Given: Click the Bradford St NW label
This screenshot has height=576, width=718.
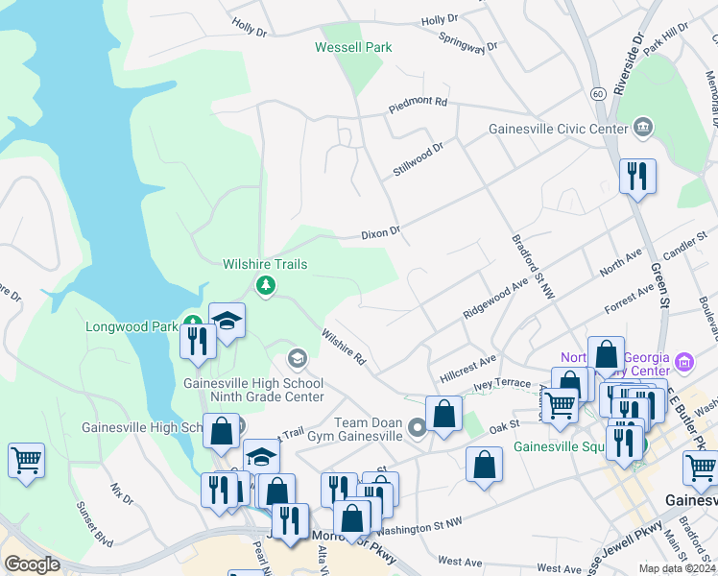Looking at the screenshot, I should pos(534,267).
